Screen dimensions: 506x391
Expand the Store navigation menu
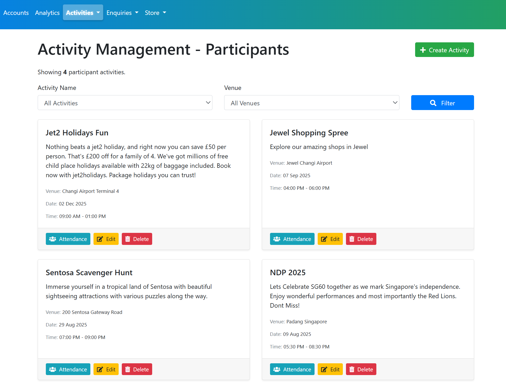(155, 13)
